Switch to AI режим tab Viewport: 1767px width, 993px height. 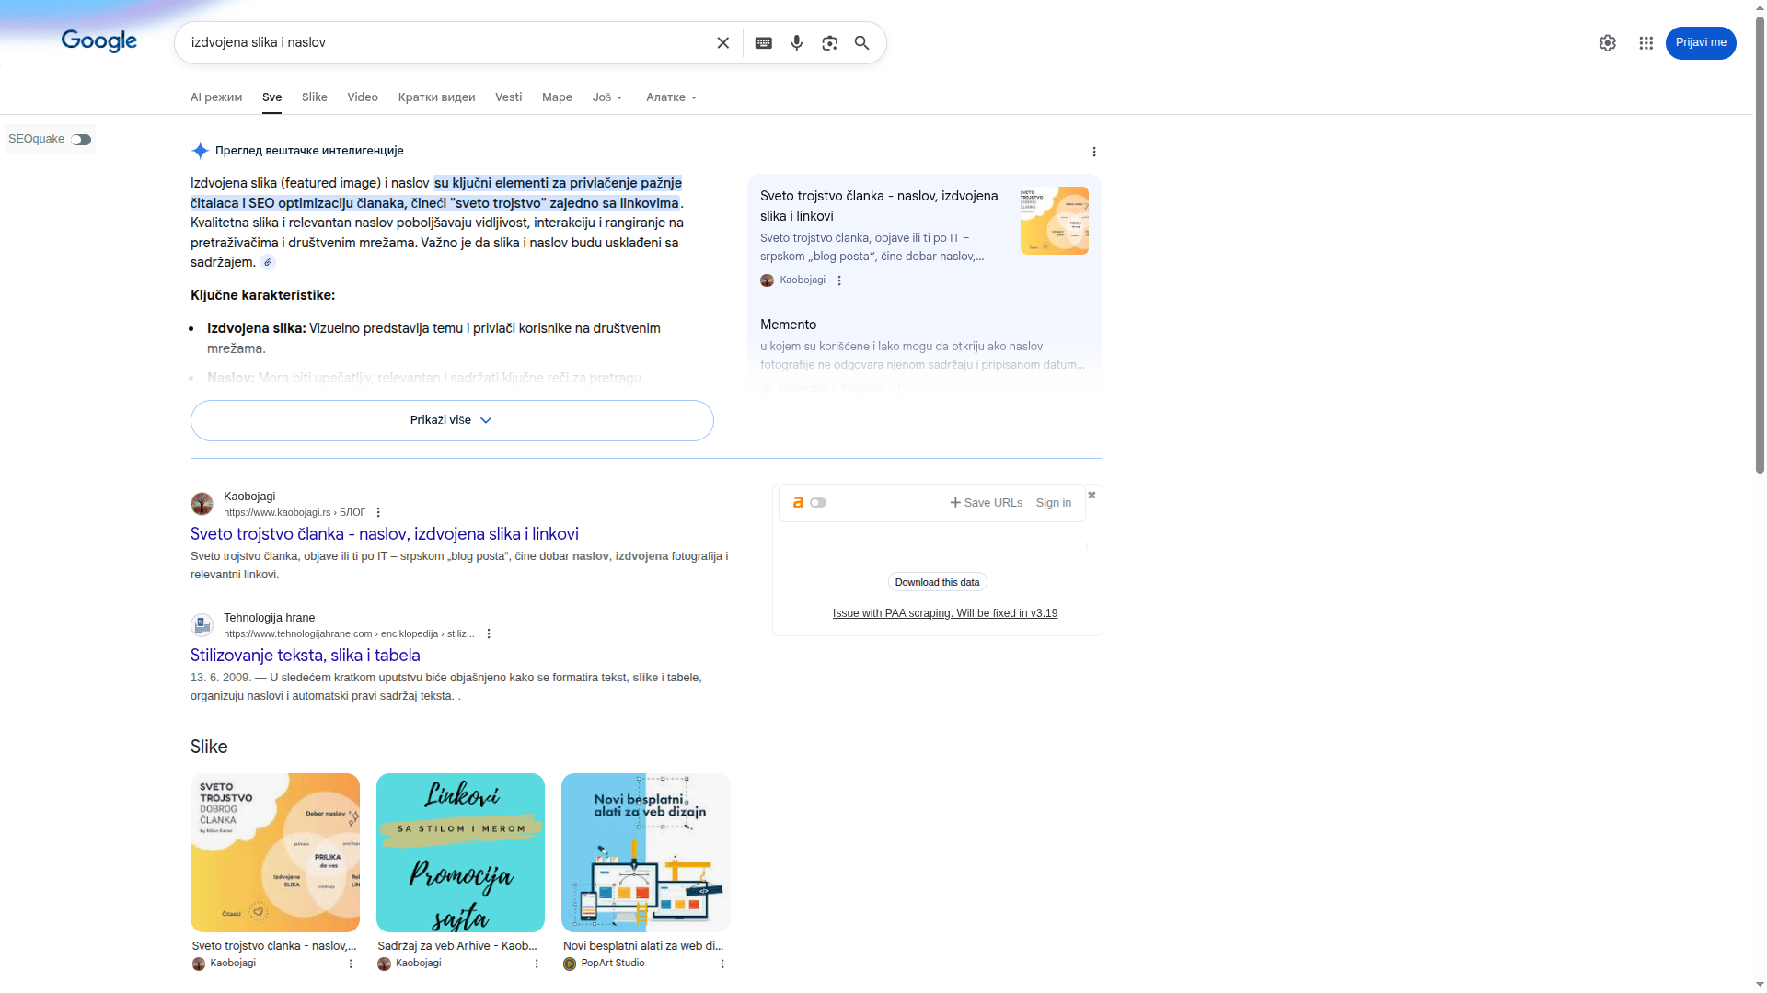coord(216,97)
